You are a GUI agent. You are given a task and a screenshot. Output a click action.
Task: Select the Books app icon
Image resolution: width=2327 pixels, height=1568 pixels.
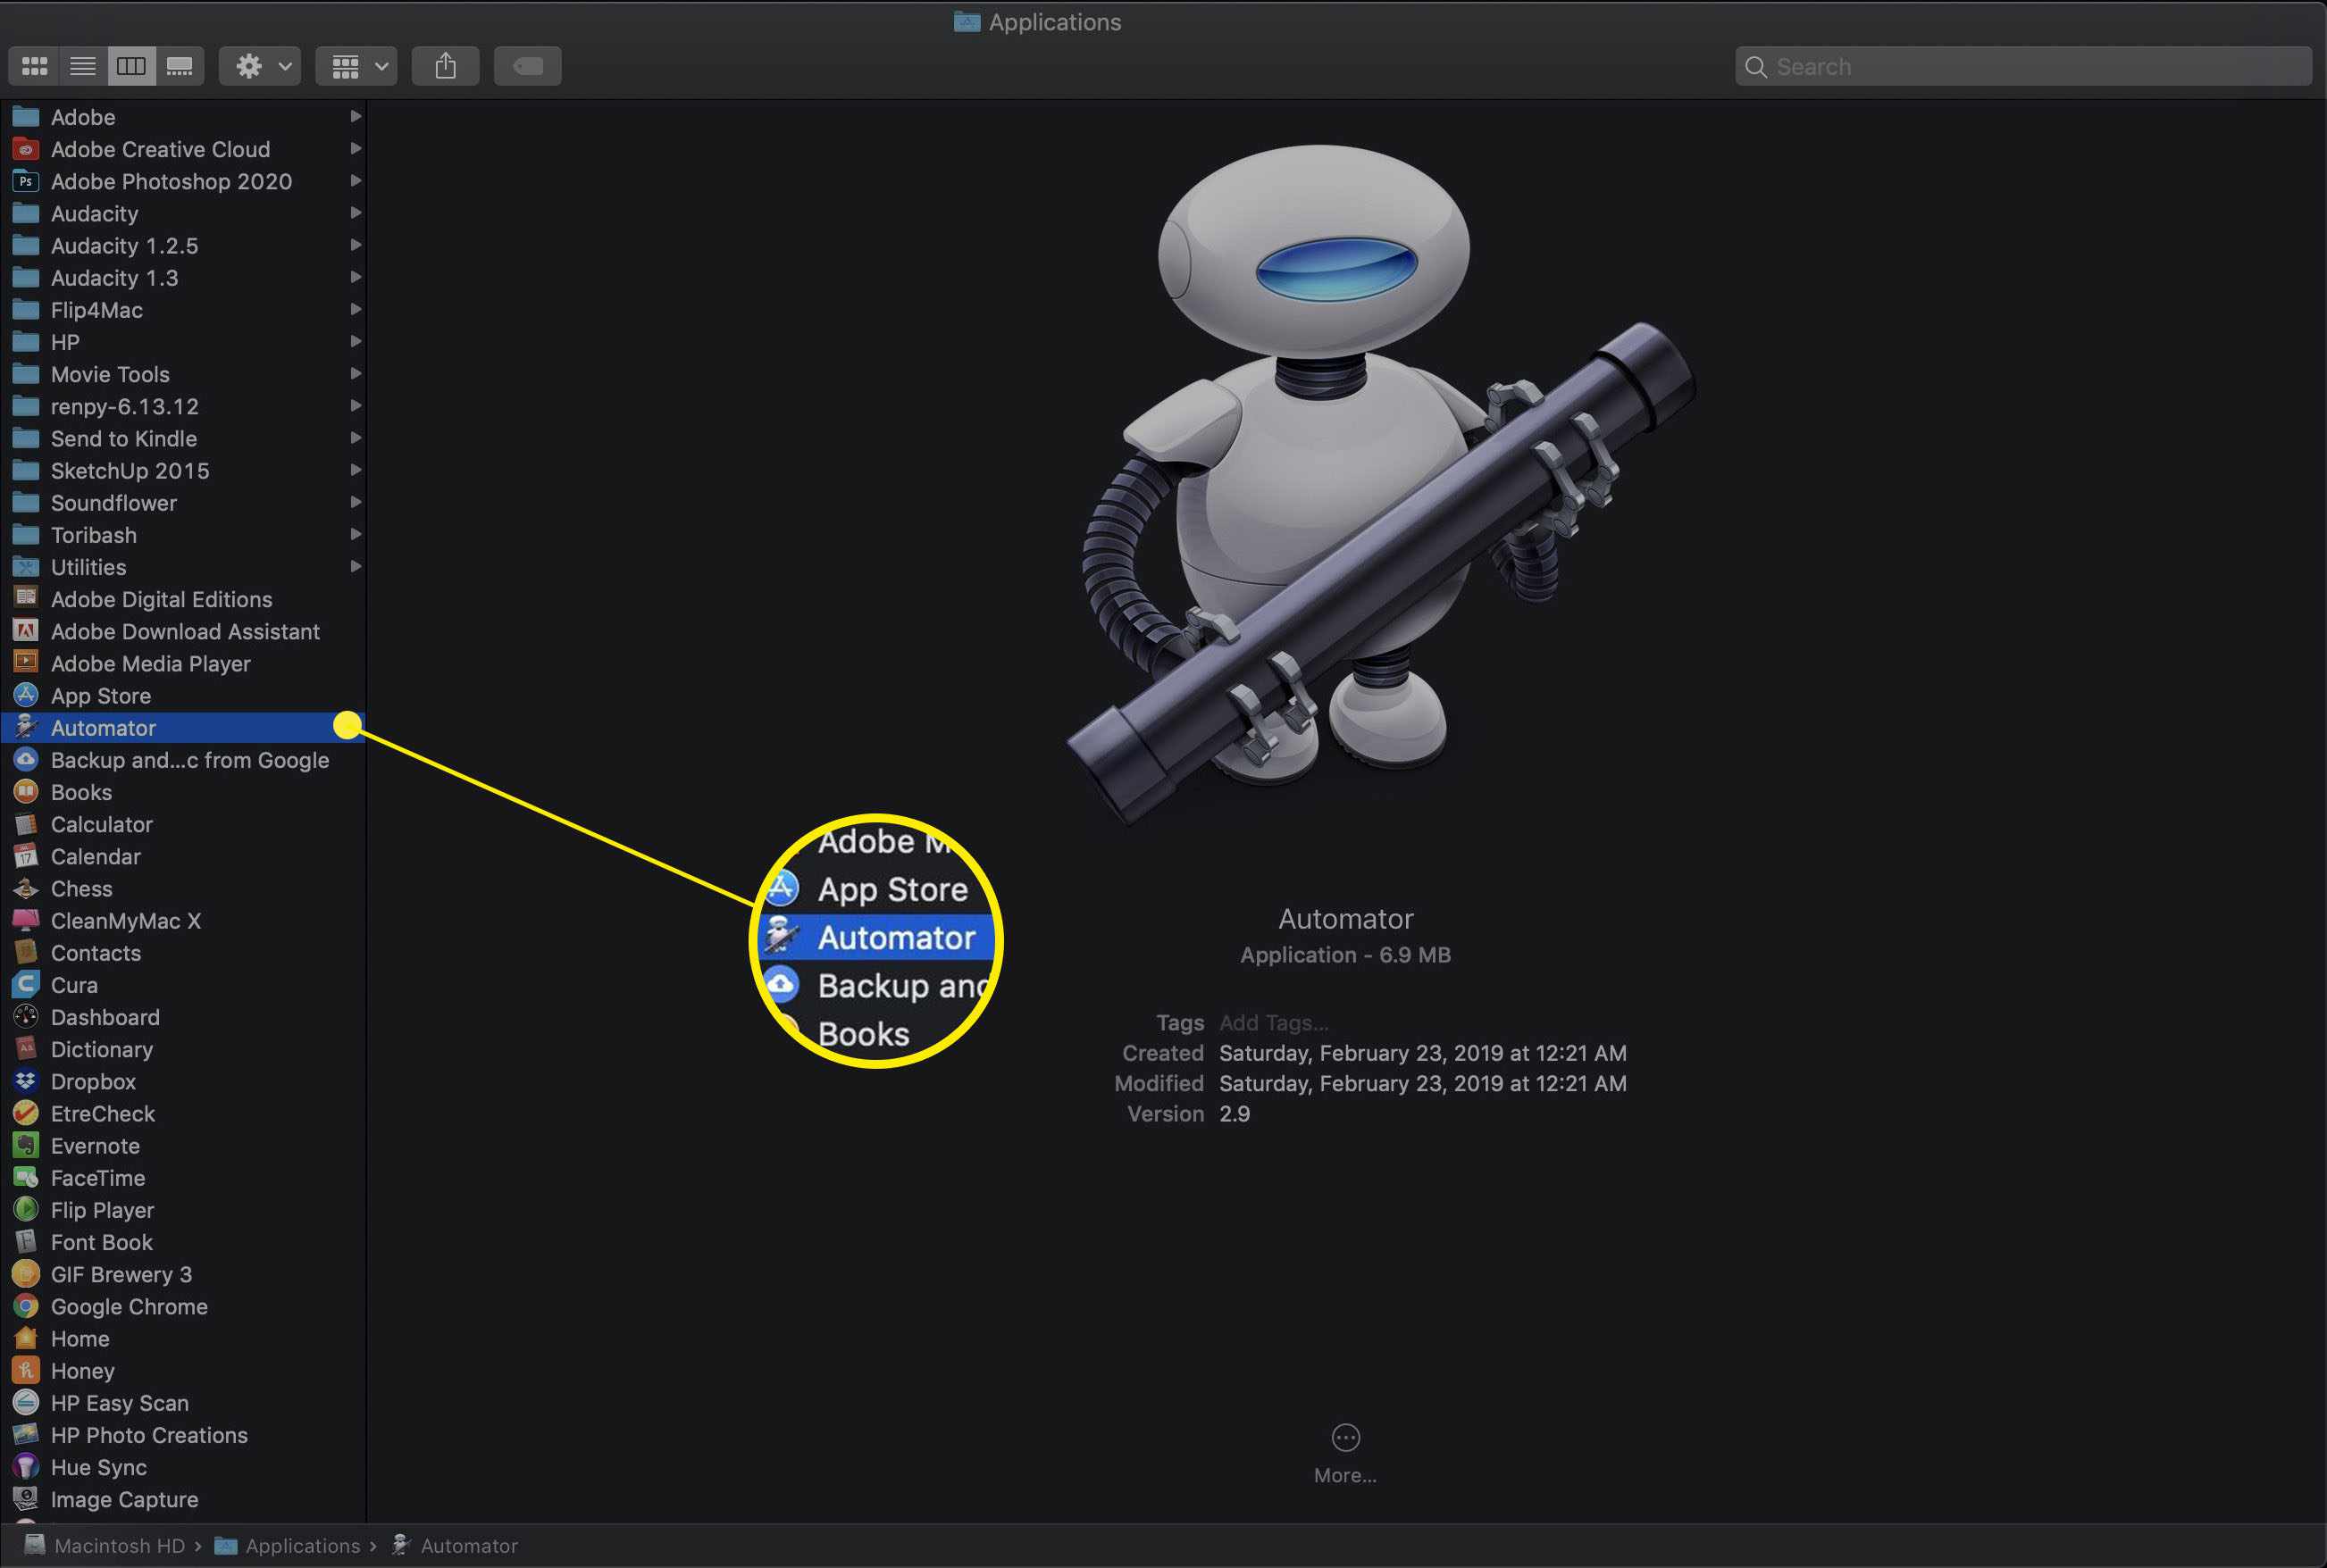26,792
